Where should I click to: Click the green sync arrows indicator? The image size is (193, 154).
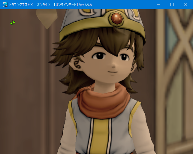click(x=13, y=23)
